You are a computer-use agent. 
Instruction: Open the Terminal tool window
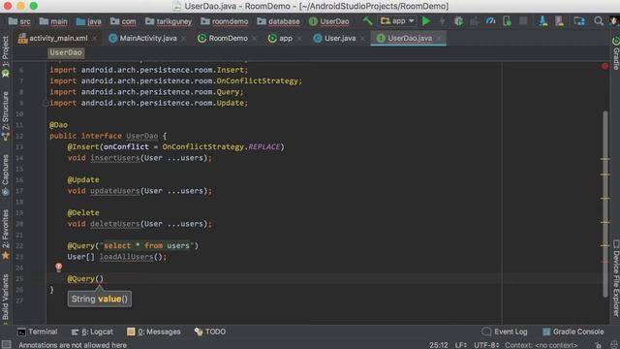pos(38,332)
